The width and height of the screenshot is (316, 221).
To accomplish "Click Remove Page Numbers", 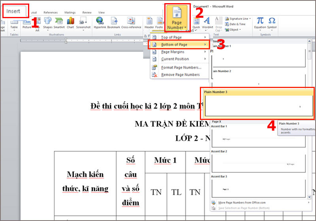I will tap(179, 75).
